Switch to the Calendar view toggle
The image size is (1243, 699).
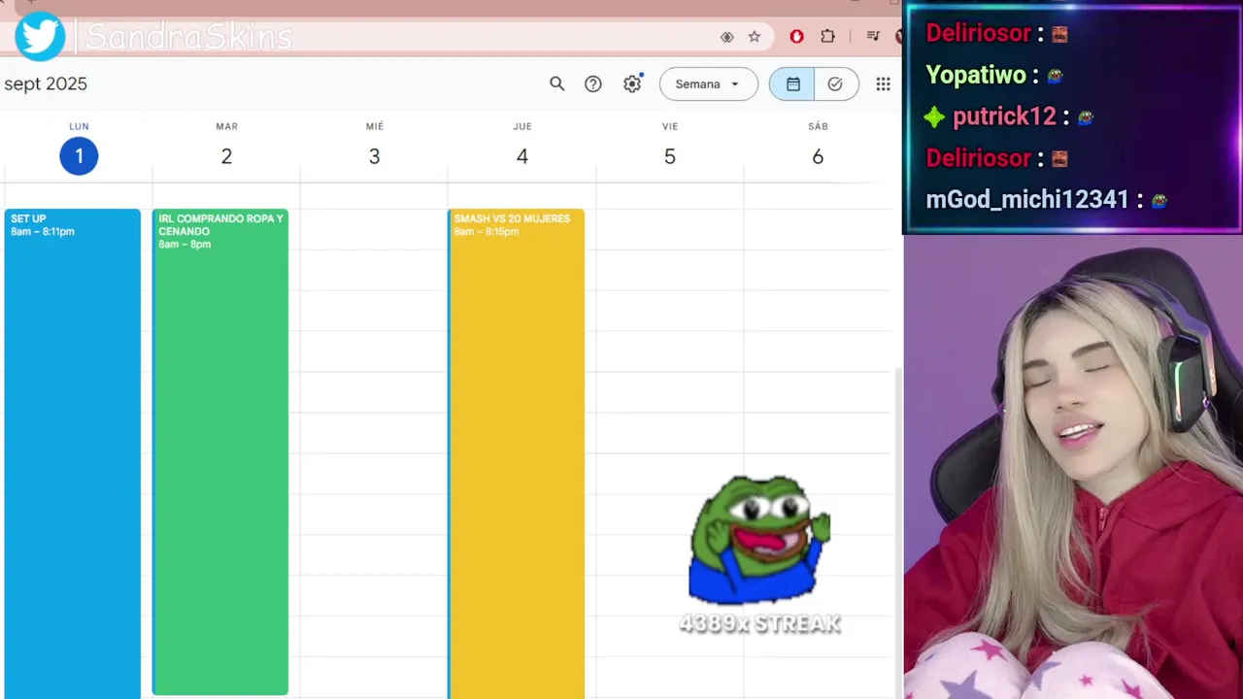tap(792, 83)
